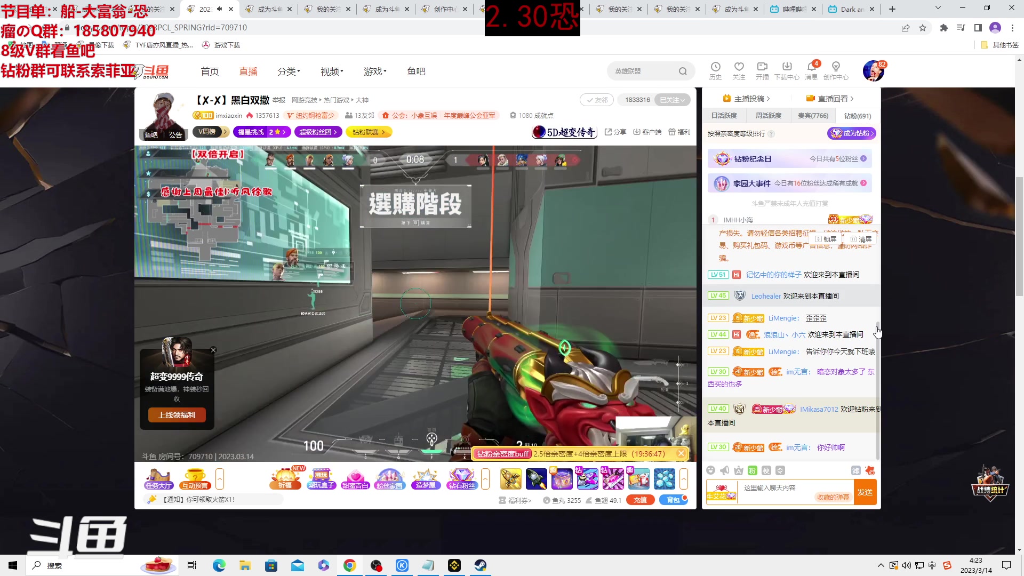This screenshot has width=1024, height=576.
Task: Click the search magnifier icon
Action: pos(683,71)
